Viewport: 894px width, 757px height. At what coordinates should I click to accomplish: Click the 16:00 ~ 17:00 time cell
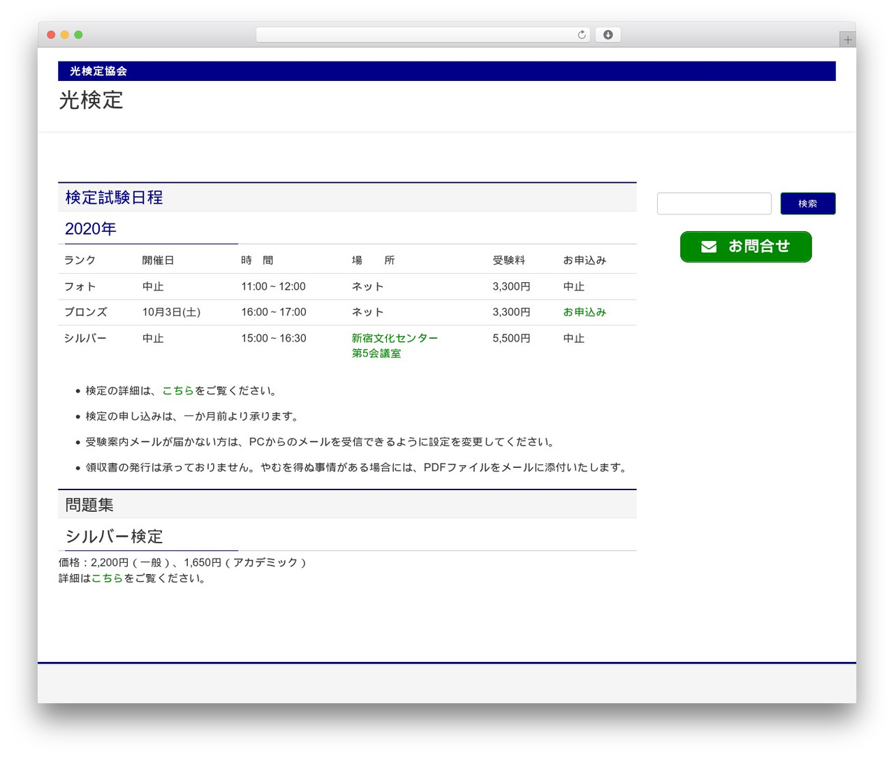click(274, 312)
